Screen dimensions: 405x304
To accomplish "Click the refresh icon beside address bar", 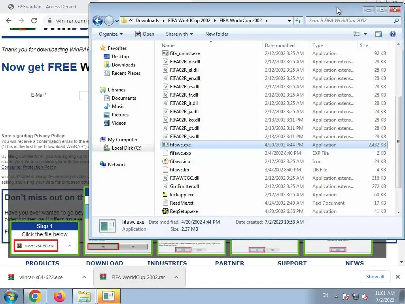I will 298,21.
